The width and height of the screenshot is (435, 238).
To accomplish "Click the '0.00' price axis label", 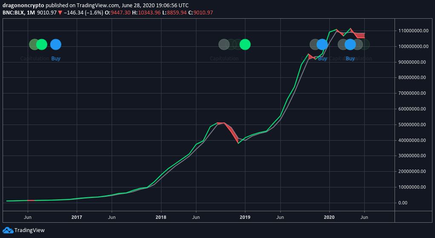I will tap(403, 203).
